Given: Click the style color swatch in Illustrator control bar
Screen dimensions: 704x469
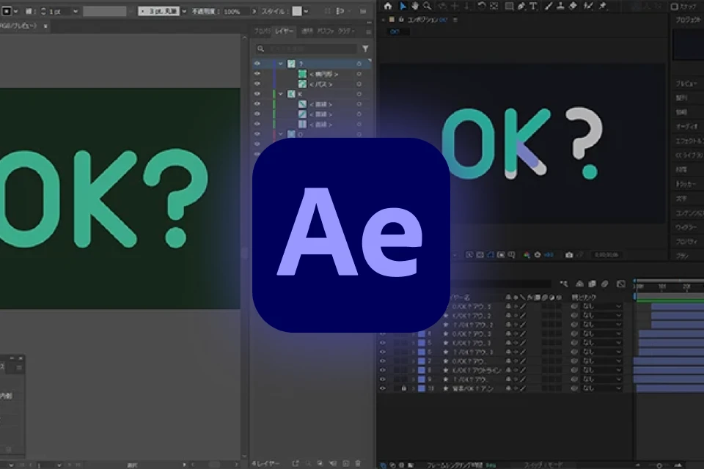Looking at the screenshot, I should pos(297,11).
